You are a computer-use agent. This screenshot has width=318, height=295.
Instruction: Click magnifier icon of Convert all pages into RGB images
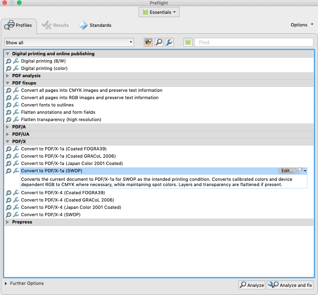point(9,98)
